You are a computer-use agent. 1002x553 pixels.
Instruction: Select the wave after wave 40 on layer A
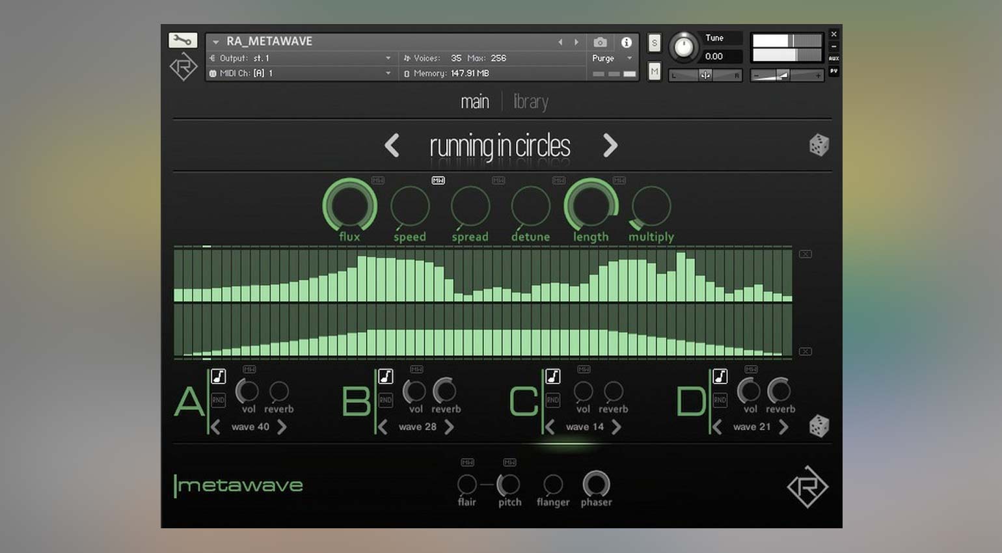[282, 427]
